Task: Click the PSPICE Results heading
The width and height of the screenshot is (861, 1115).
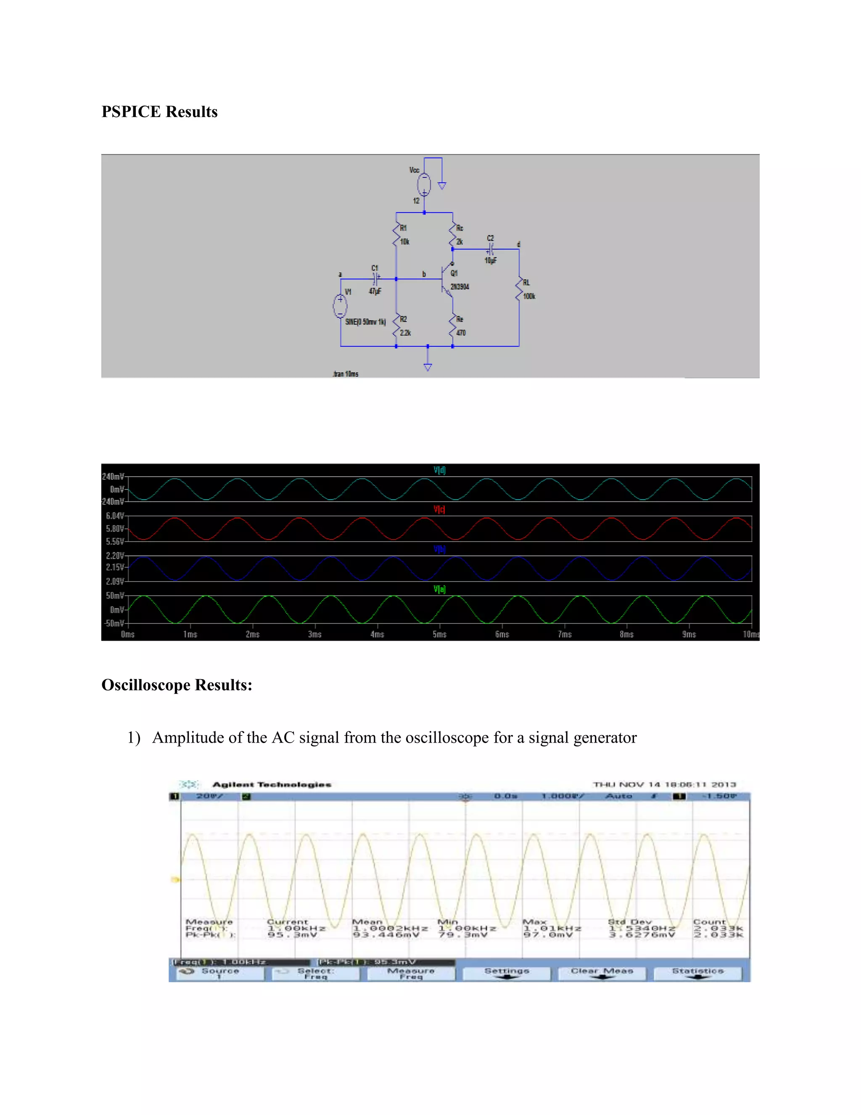Action: [x=160, y=112]
